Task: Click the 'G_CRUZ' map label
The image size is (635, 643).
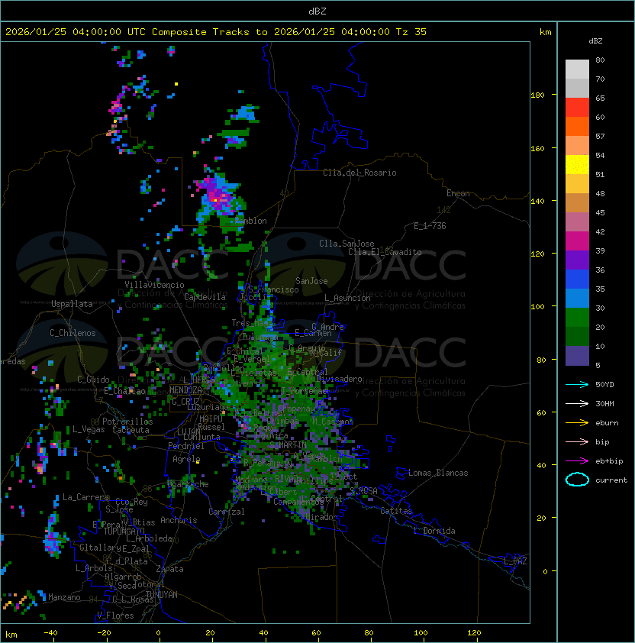Action: point(185,401)
